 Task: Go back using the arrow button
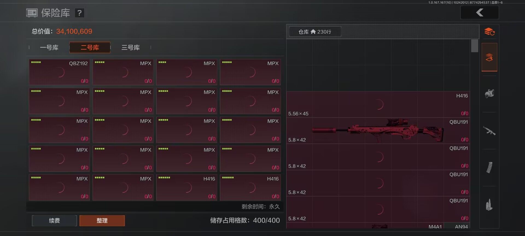point(480,13)
